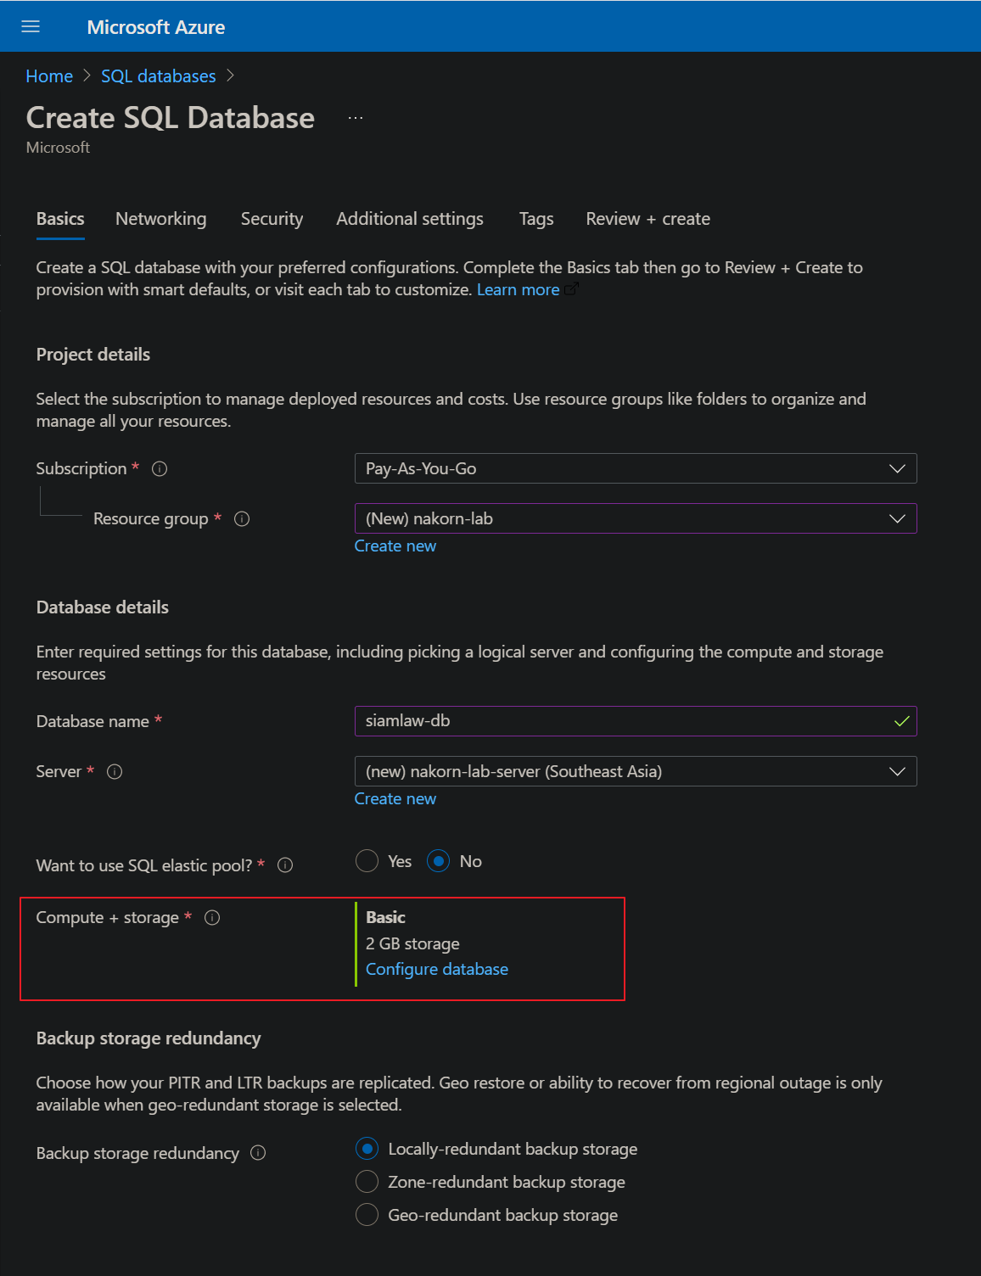Click the info icon beside Backup storage redundancy
This screenshot has width=981, height=1276.
(x=258, y=1152)
